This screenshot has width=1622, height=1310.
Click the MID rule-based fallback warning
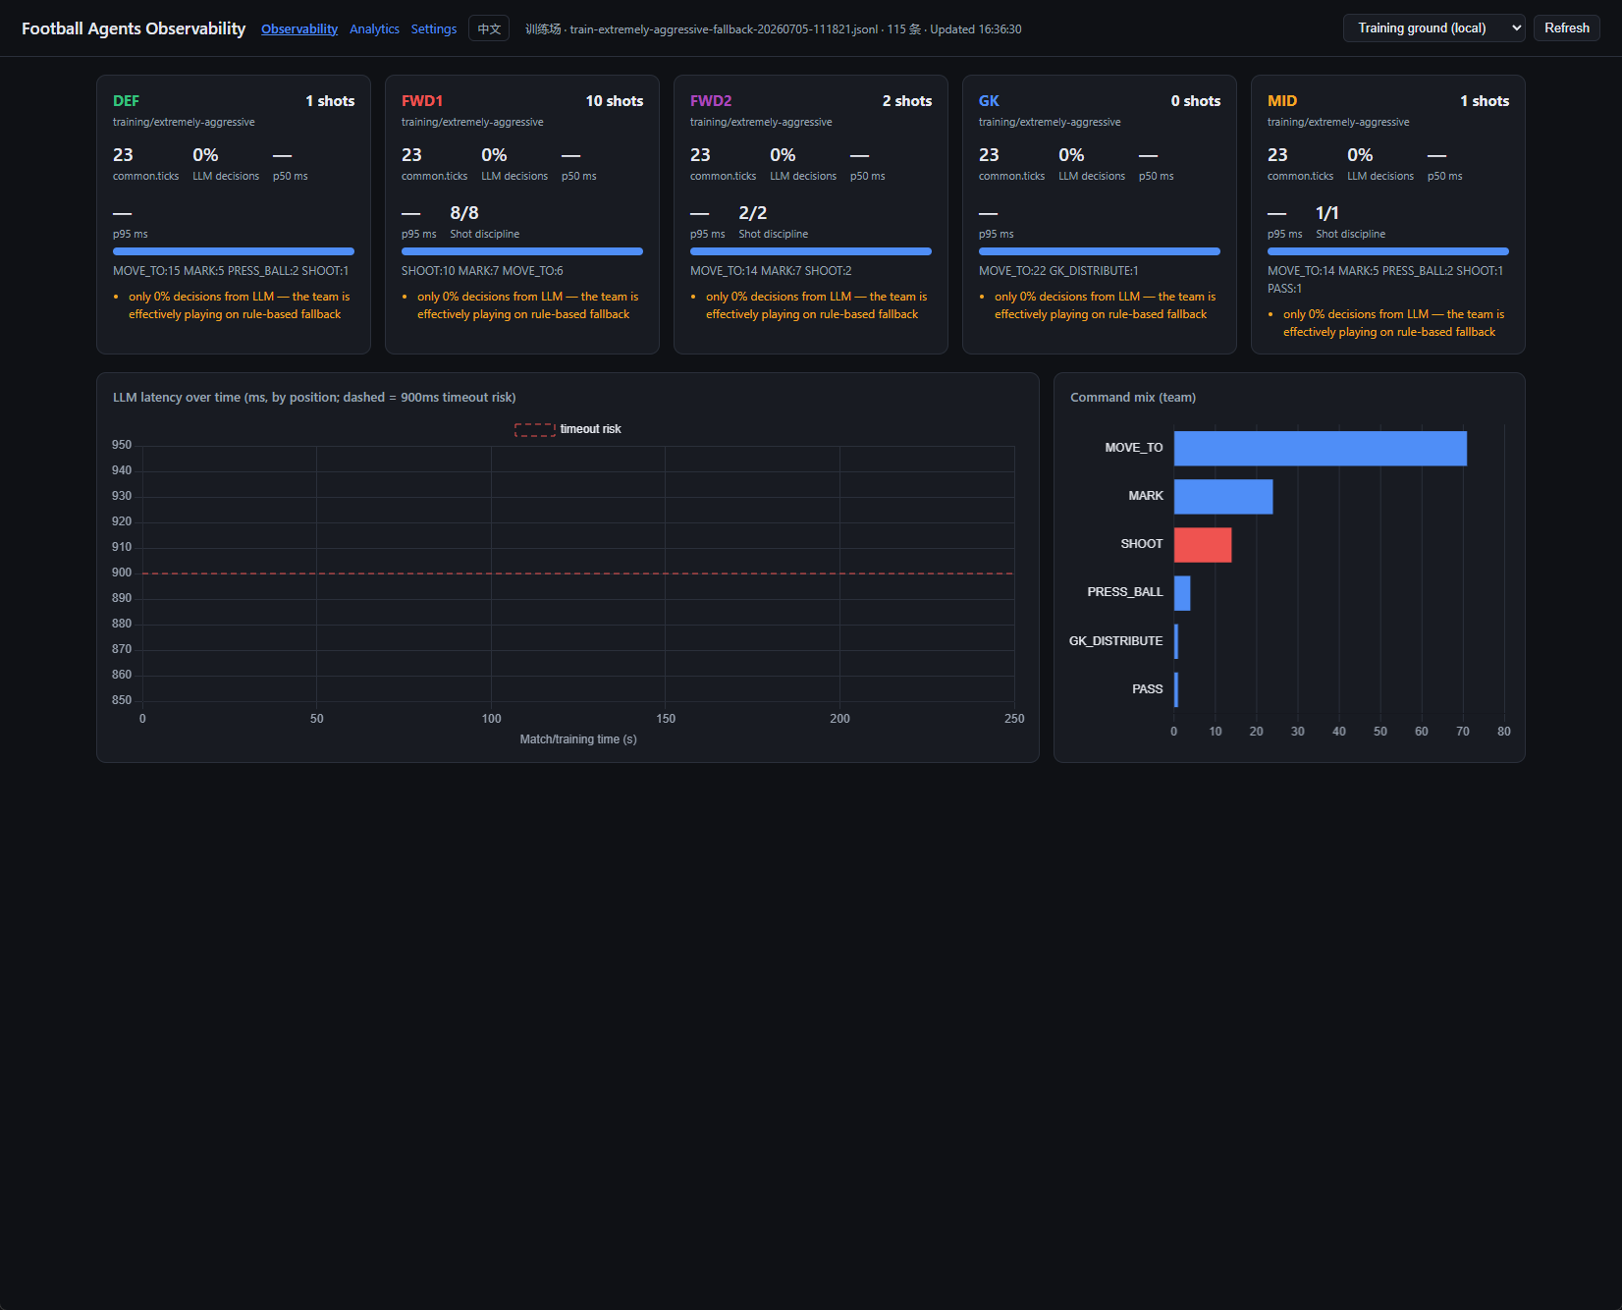tap(1393, 323)
